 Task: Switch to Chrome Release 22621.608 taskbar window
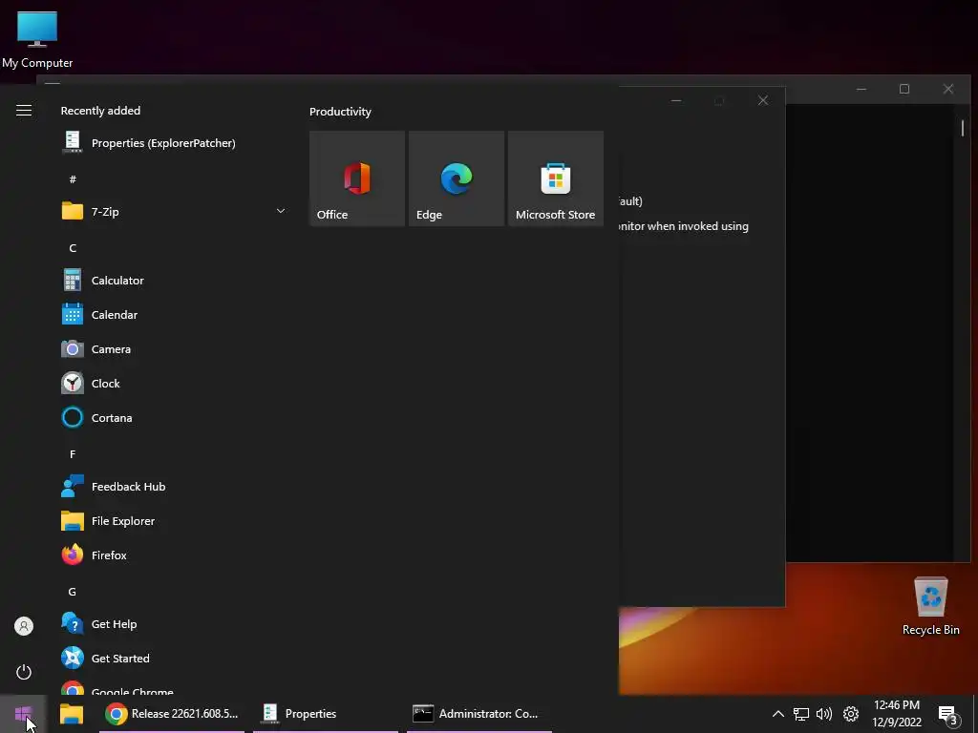point(172,714)
